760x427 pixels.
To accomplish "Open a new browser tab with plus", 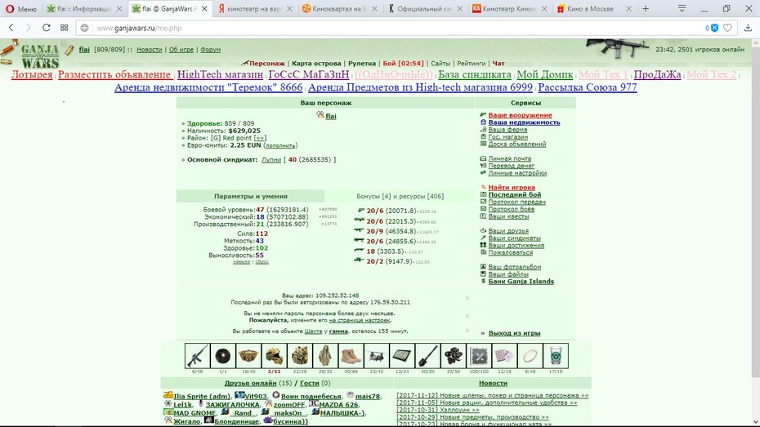I will coord(646,9).
